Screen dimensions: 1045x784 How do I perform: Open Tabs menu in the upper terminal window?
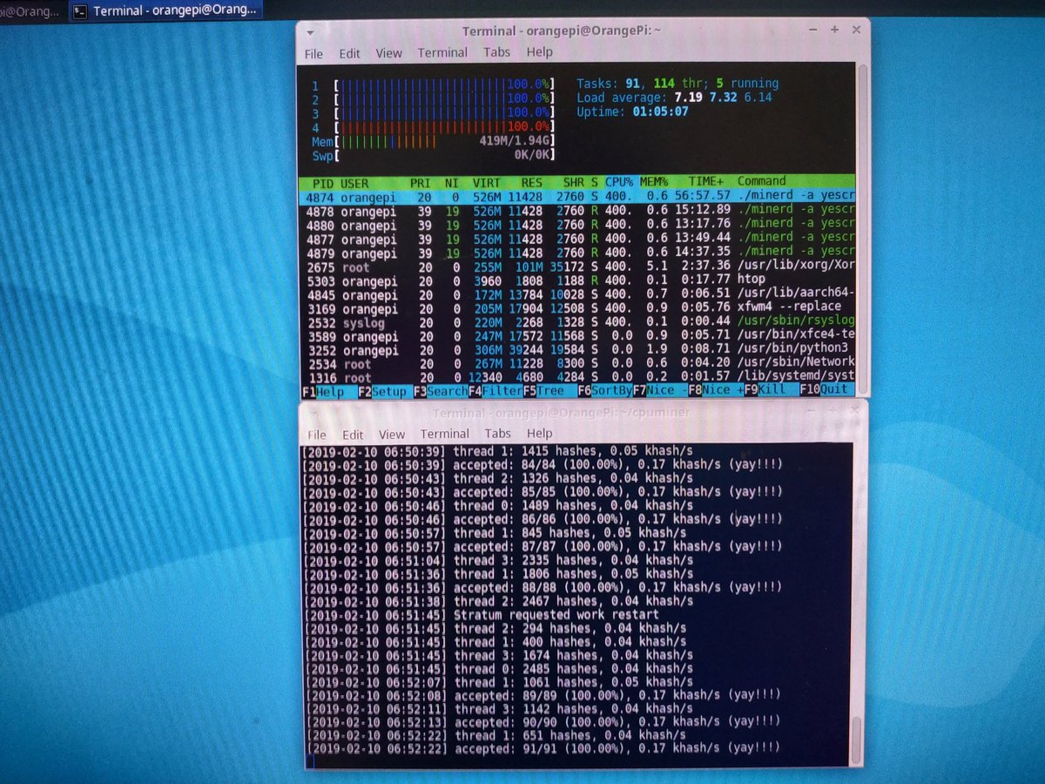pyautogui.click(x=497, y=52)
